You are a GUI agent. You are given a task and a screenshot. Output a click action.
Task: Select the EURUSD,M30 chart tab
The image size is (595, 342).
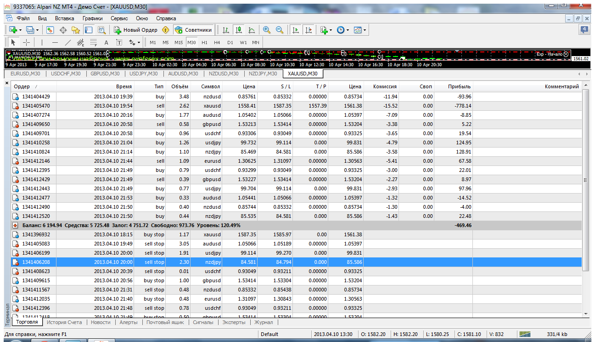(x=26, y=74)
